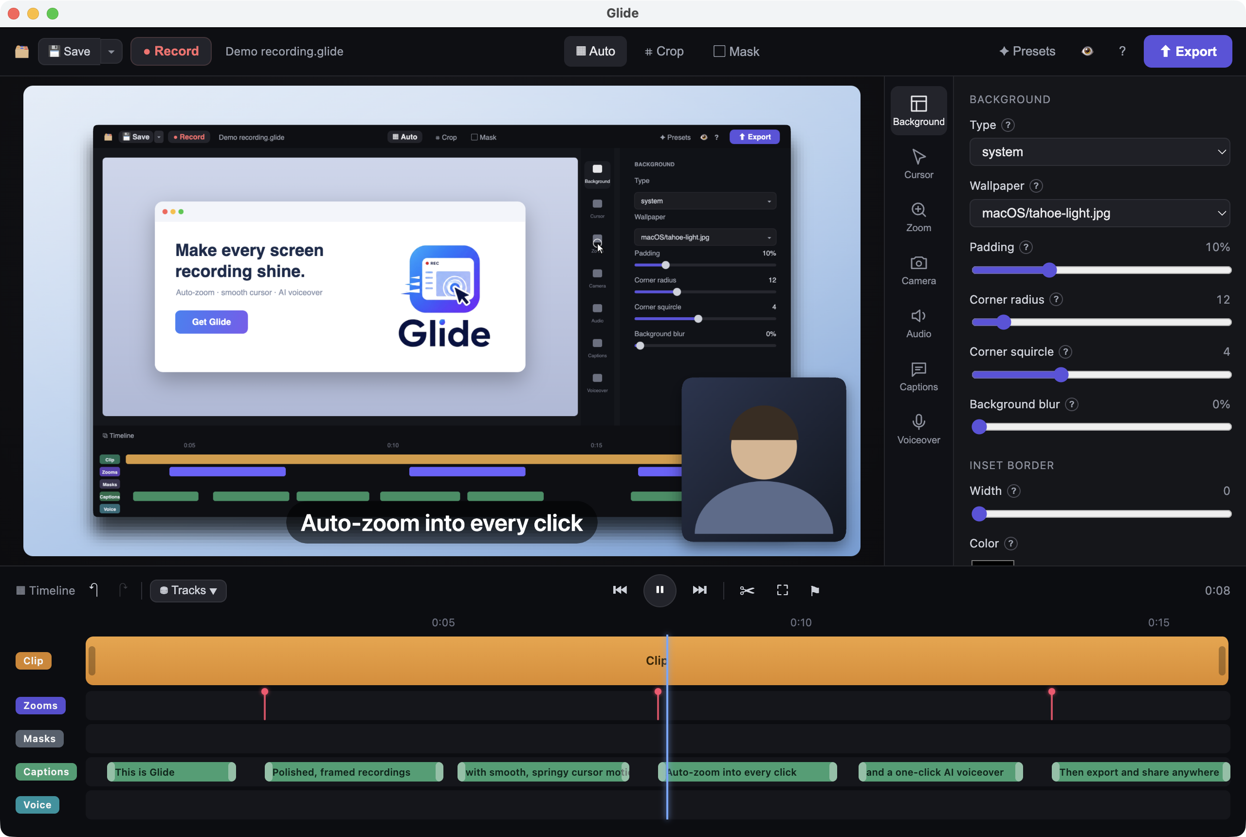Click the Save button
The width and height of the screenshot is (1246, 837).
(70, 51)
